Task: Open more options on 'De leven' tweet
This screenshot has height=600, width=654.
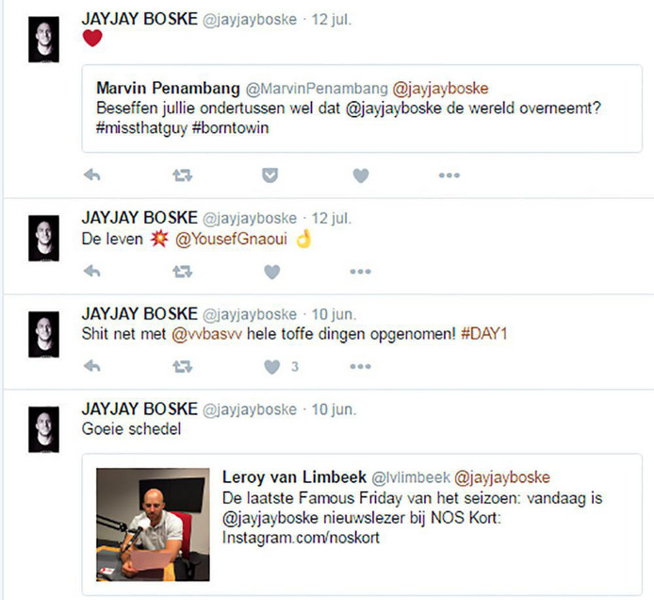Action: 360,272
